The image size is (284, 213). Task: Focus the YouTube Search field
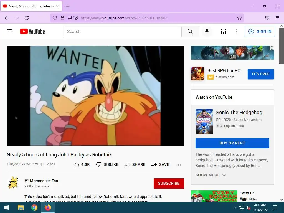pyautogui.click(x=122, y=31)
